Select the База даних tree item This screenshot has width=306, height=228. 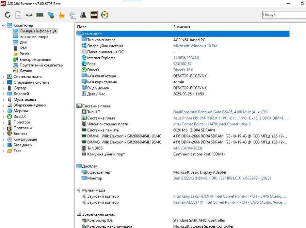pos(23,145)
